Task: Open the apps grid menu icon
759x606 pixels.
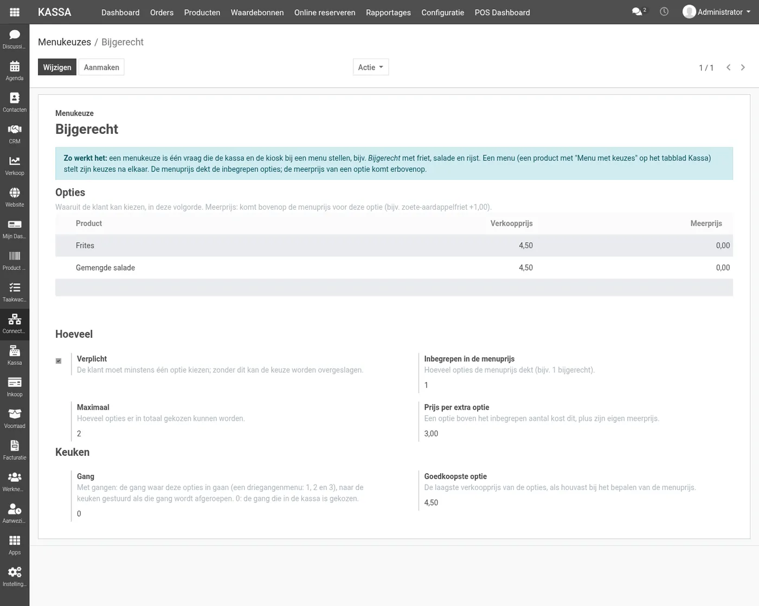Action: 15,12
